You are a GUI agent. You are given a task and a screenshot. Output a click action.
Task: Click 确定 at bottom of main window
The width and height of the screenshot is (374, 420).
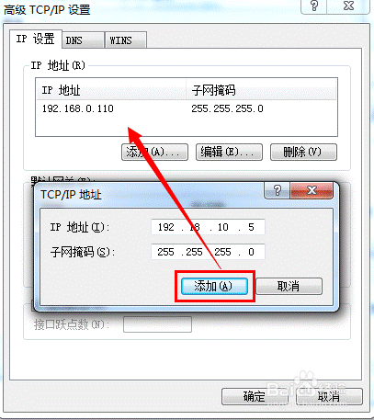click(x=255, y=396)
